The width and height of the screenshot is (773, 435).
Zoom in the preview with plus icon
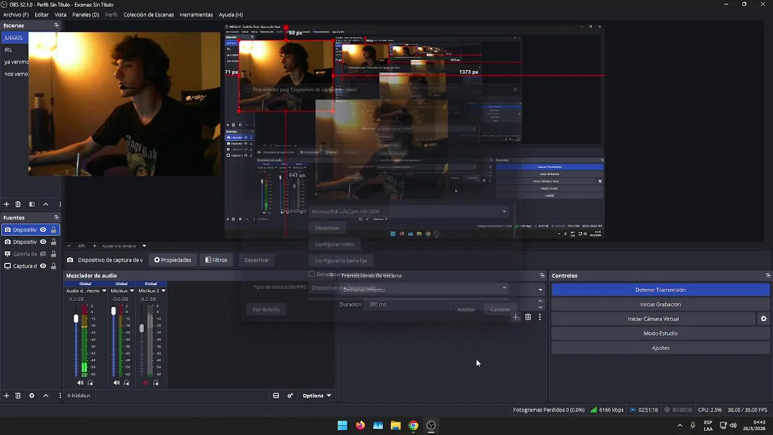[94, 246]
